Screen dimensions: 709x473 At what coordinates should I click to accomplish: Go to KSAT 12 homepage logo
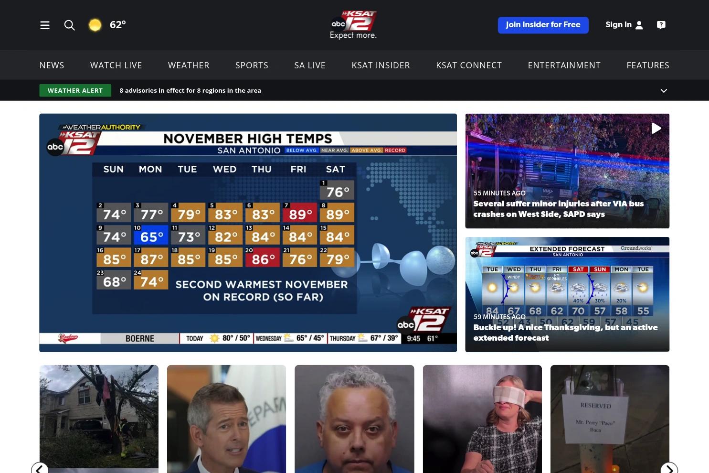[x=354, y=25]
